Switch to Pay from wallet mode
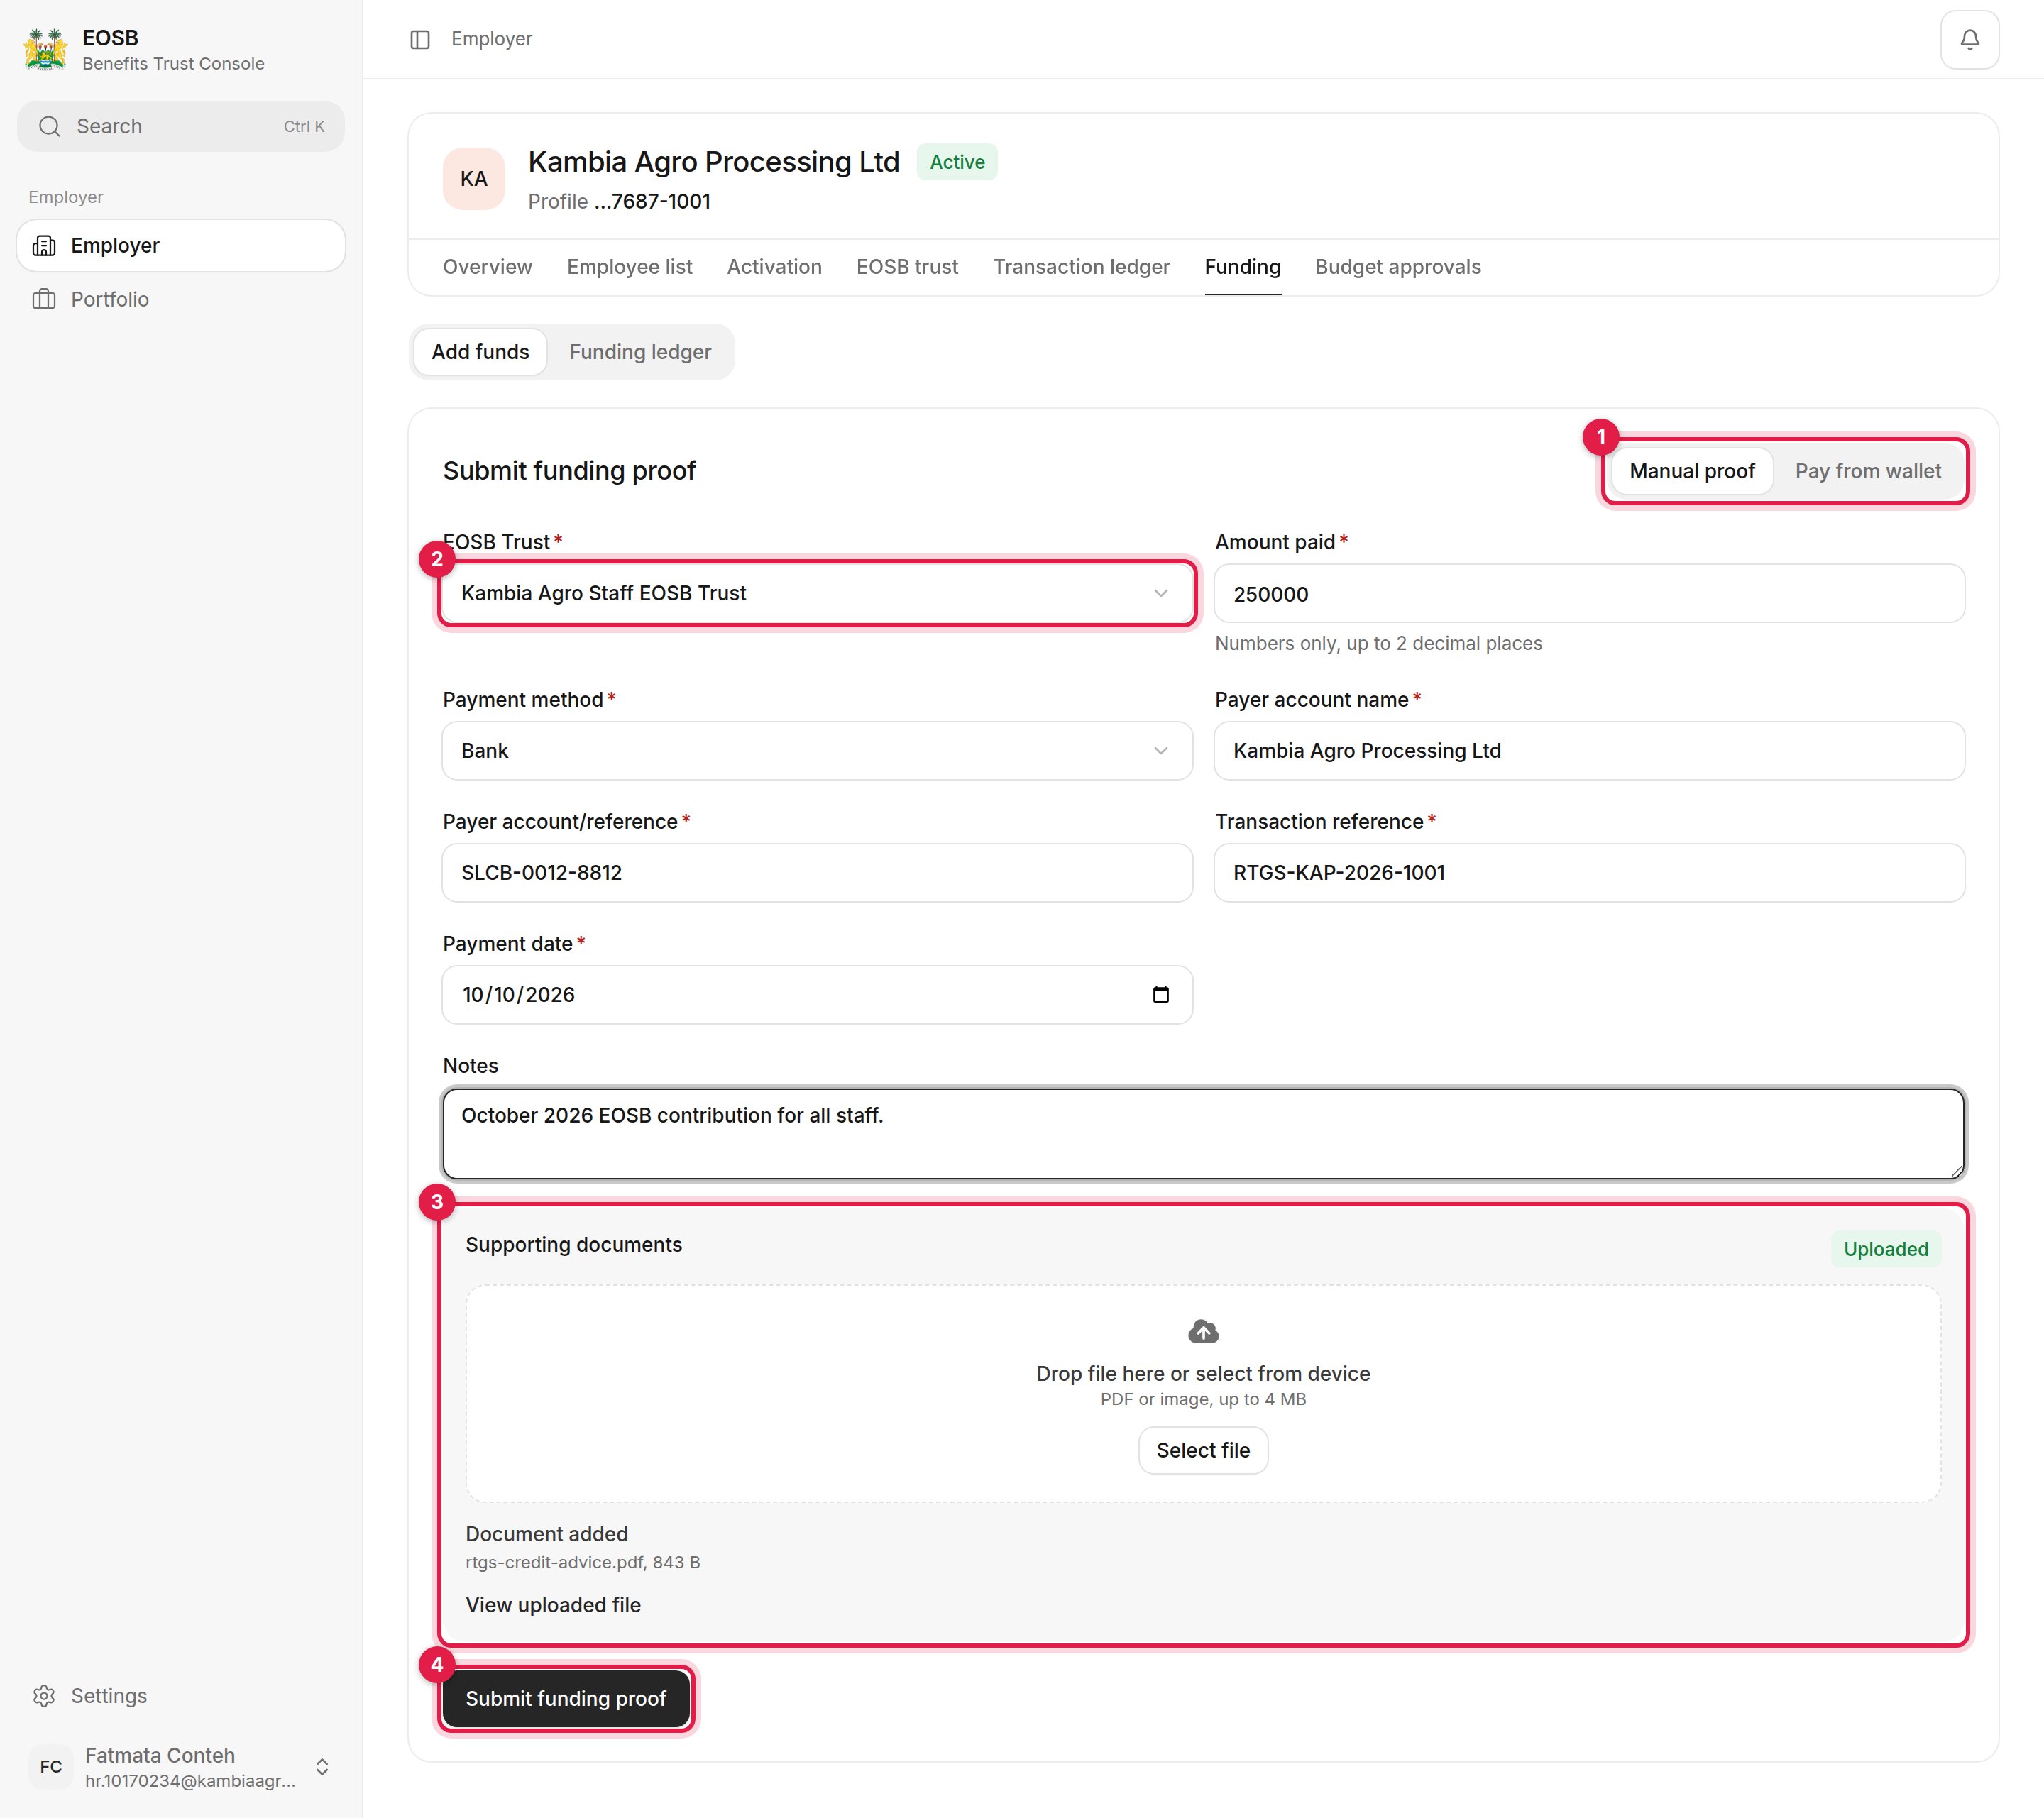Viewport: 2044px width, 1818px height. tap(1867, 471)
